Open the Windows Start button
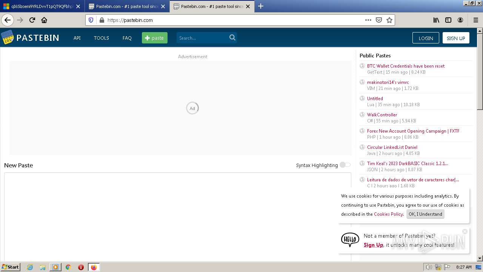 11,267
